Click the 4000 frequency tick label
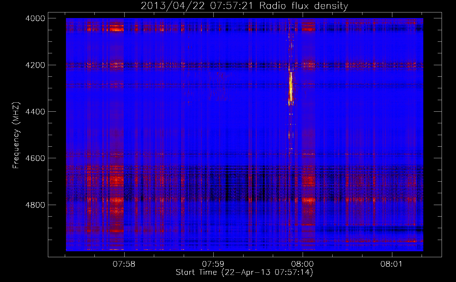 click(x=35, y=18)
